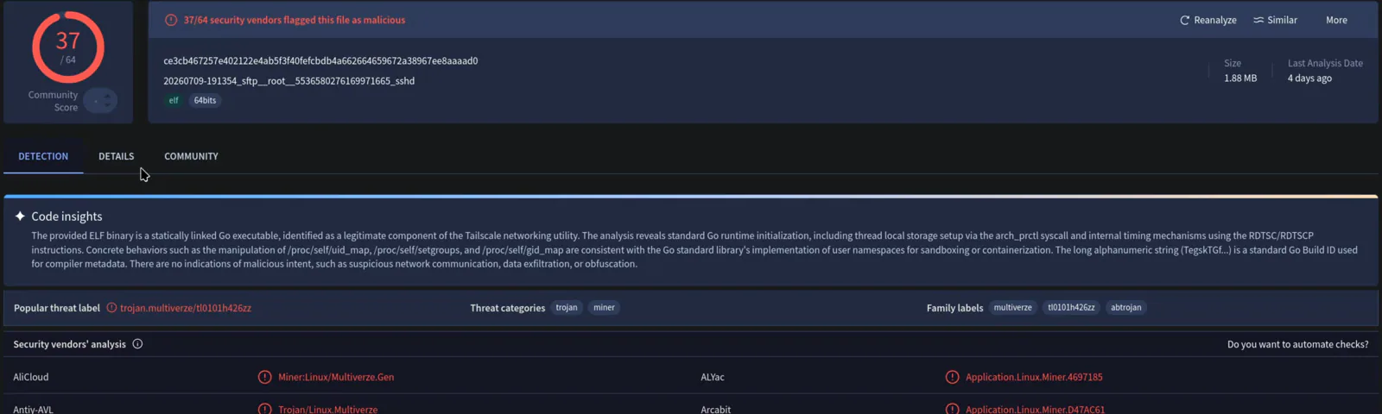Upvote the Community Score
Image resolution: width=1382 pixels, height=414 pixels.
107,96
